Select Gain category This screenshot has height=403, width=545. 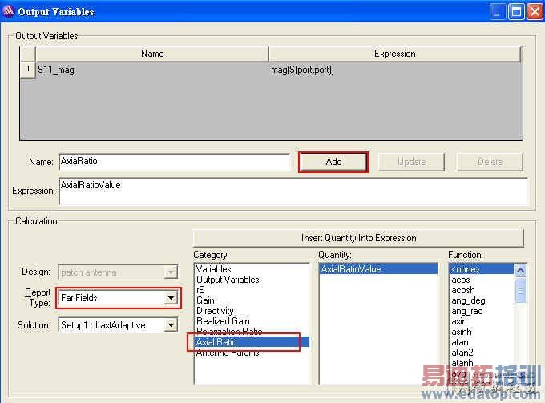pos(205,300)
